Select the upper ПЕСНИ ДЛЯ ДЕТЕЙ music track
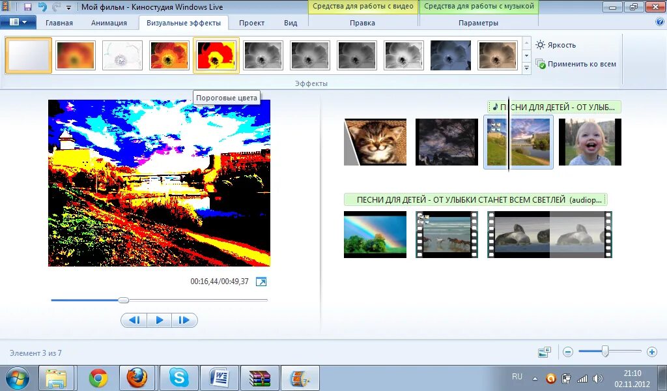 point(554,108)
